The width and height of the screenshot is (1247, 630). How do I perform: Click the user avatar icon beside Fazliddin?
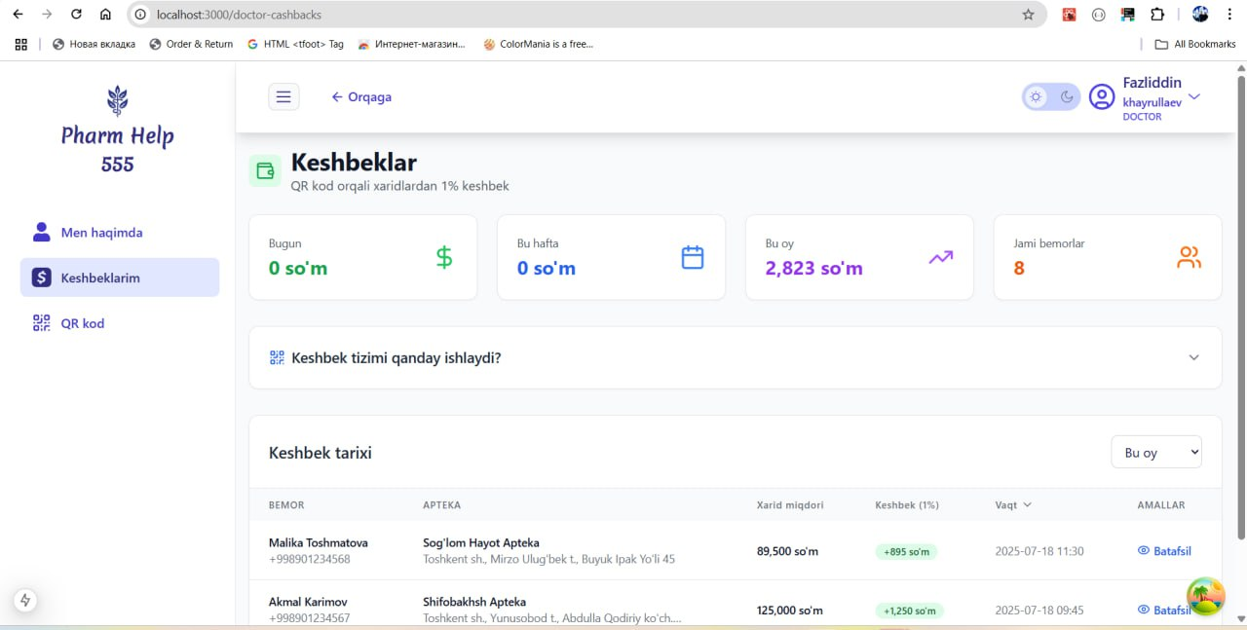coord(1102,96)
